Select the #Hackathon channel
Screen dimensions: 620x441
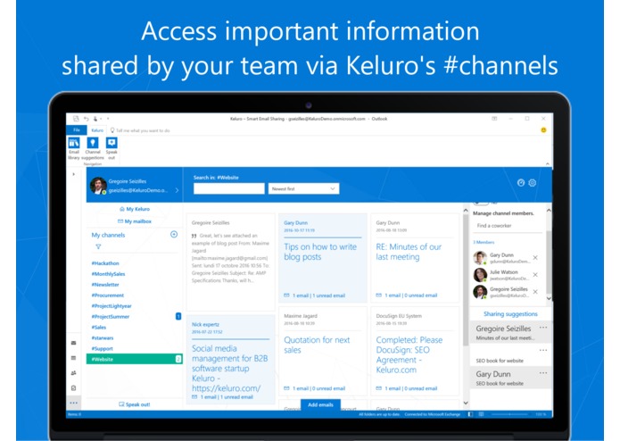point(105,263)
